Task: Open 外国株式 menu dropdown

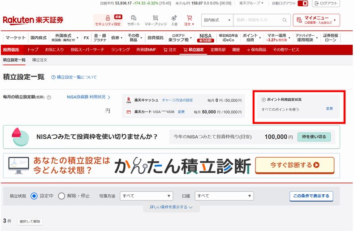Action: click(x=65, y=38)
